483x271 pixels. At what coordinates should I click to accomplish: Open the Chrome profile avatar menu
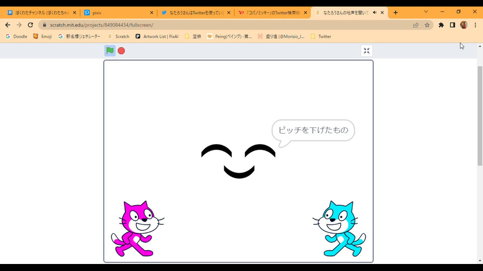tap(464, 25)
